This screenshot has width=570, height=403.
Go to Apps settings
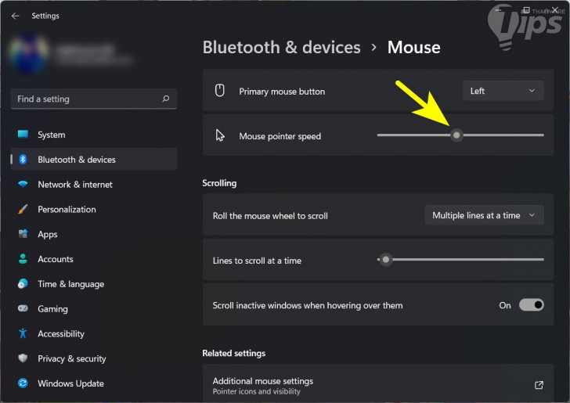click(x=94, y=234)
